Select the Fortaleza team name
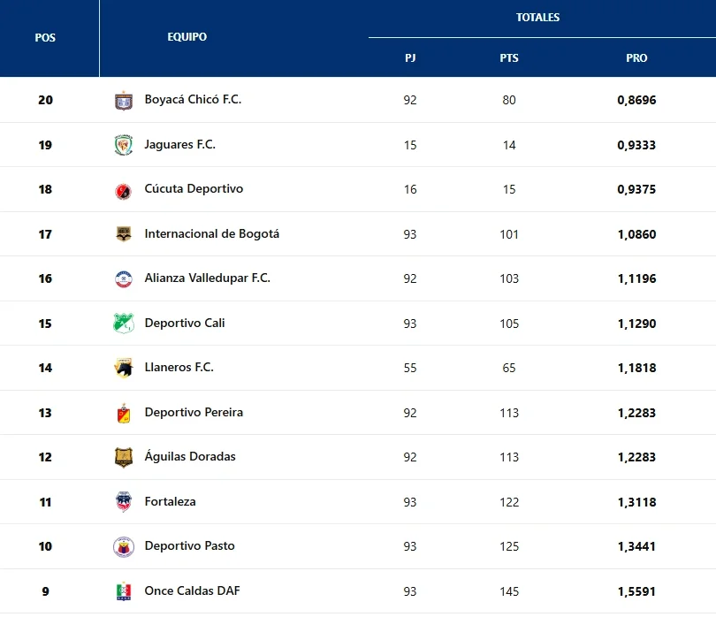 click(x=170, y=501)
